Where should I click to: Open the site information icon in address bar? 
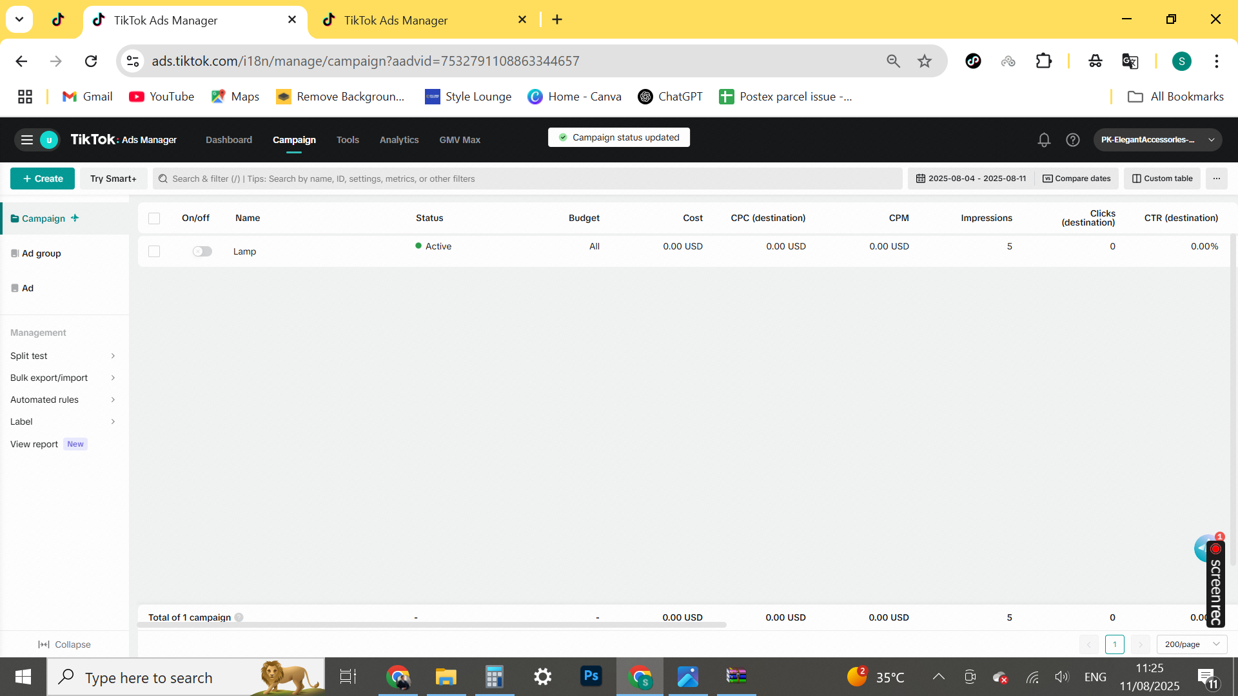click(x=133, y=61)
